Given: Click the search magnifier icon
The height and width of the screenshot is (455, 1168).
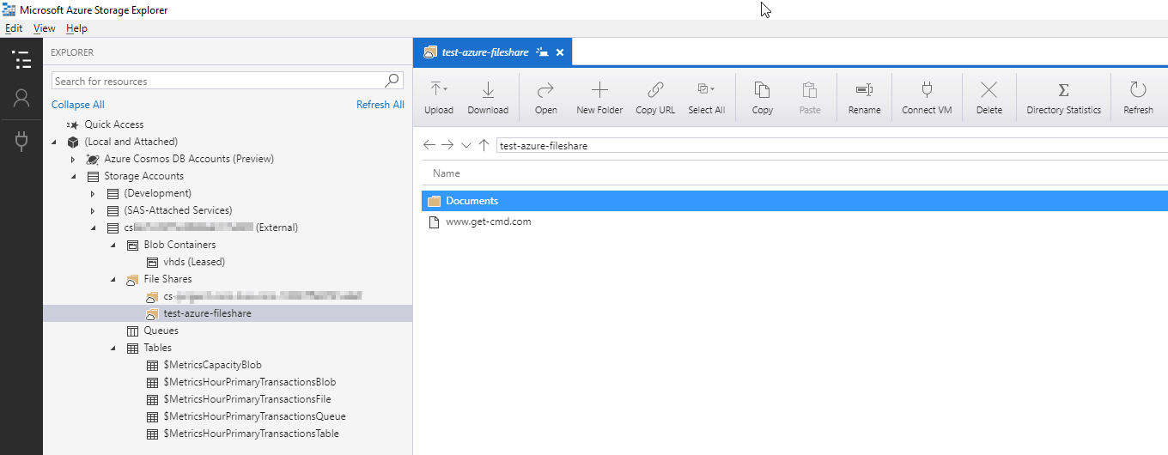Looking at the screenshot, I should tap(392, 81).
